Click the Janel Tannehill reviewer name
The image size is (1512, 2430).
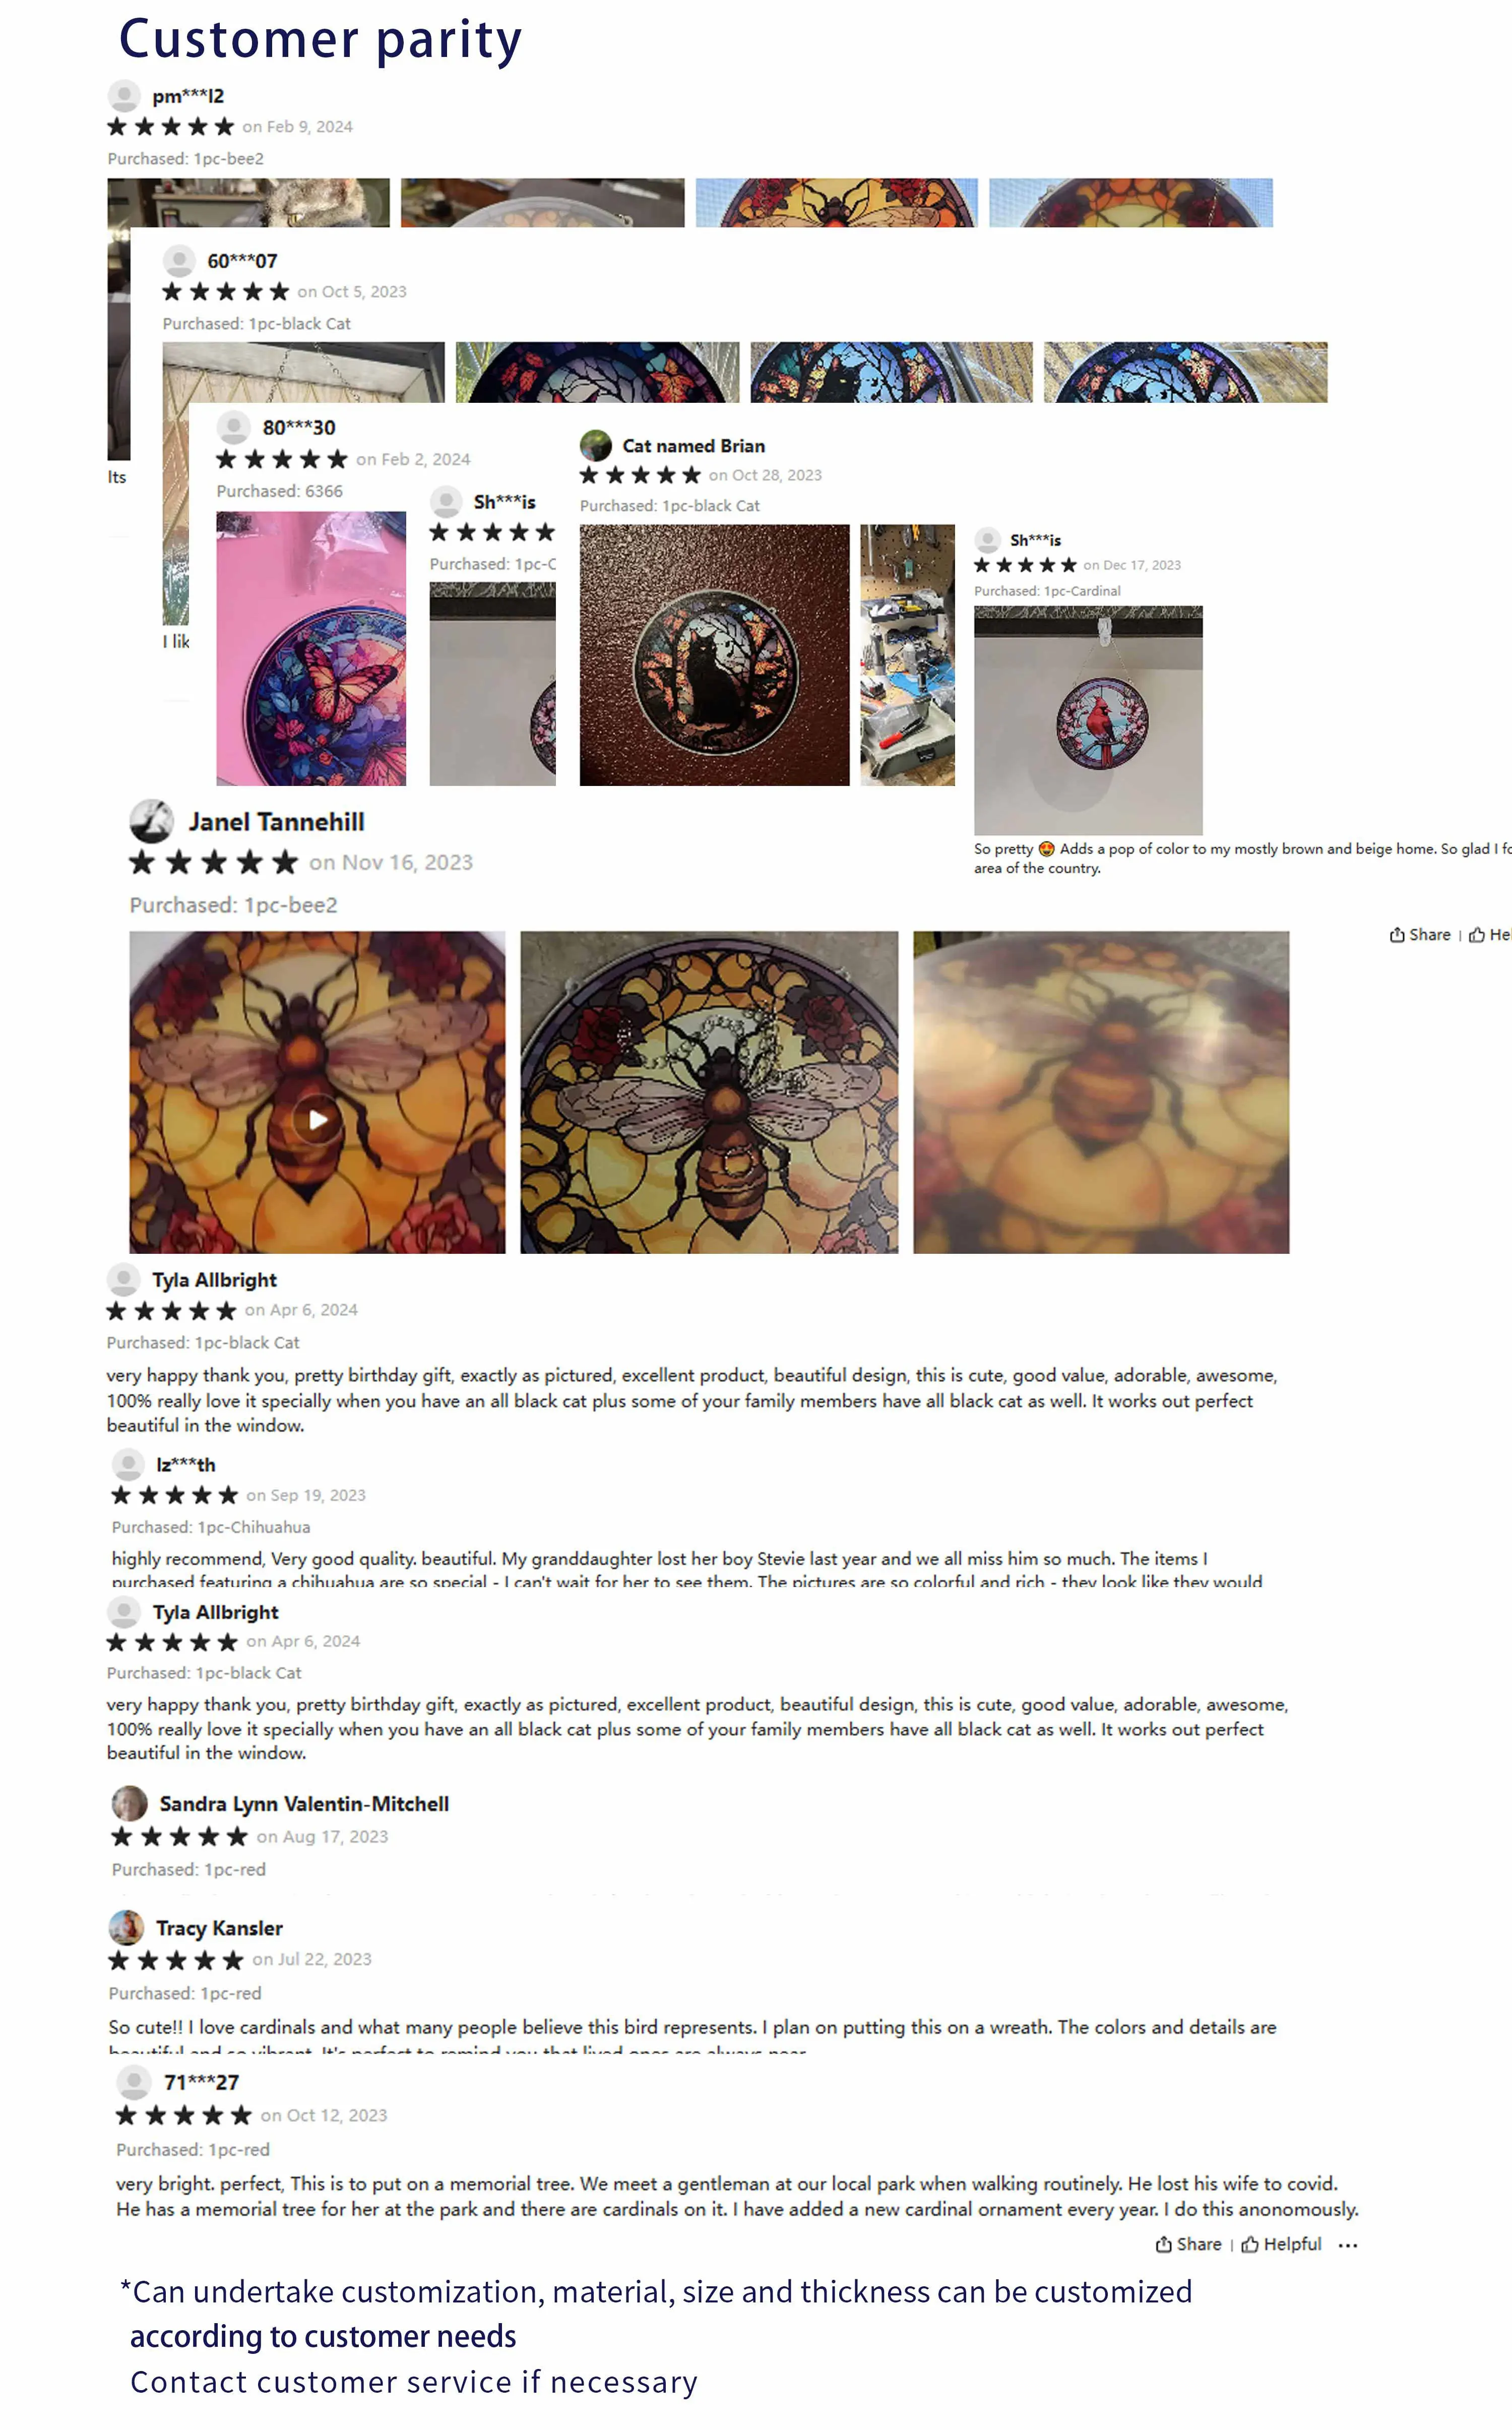(x=277, y=822)
